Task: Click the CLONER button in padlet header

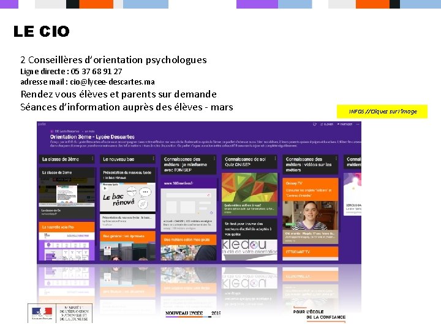Action: pos(327,124)
